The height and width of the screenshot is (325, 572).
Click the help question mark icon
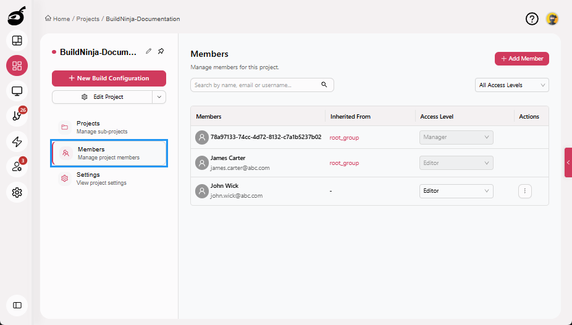coord(532,19)
